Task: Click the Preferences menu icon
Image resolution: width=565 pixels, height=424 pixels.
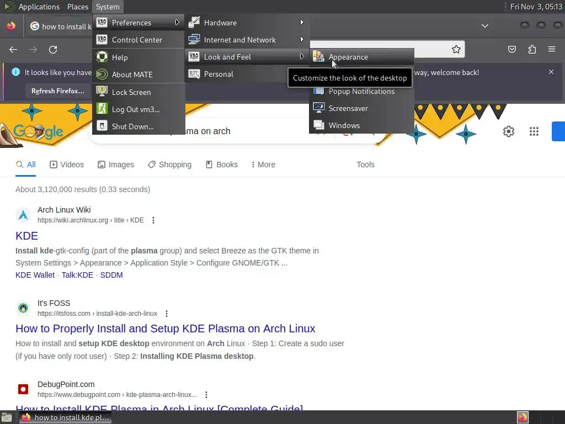Action: click(x=102, y=22)
